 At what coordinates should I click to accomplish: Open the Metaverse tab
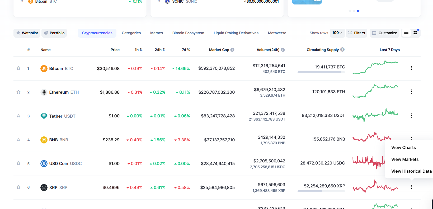(277, 33)
